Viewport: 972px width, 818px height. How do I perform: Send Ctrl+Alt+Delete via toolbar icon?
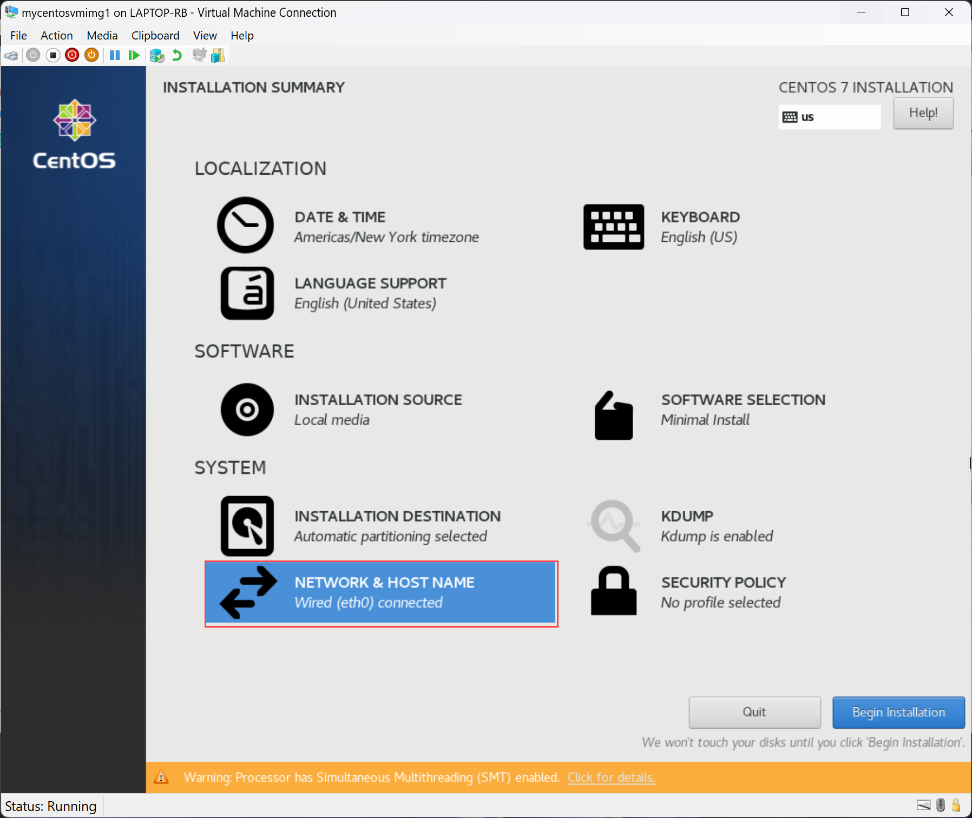point(11,55)
